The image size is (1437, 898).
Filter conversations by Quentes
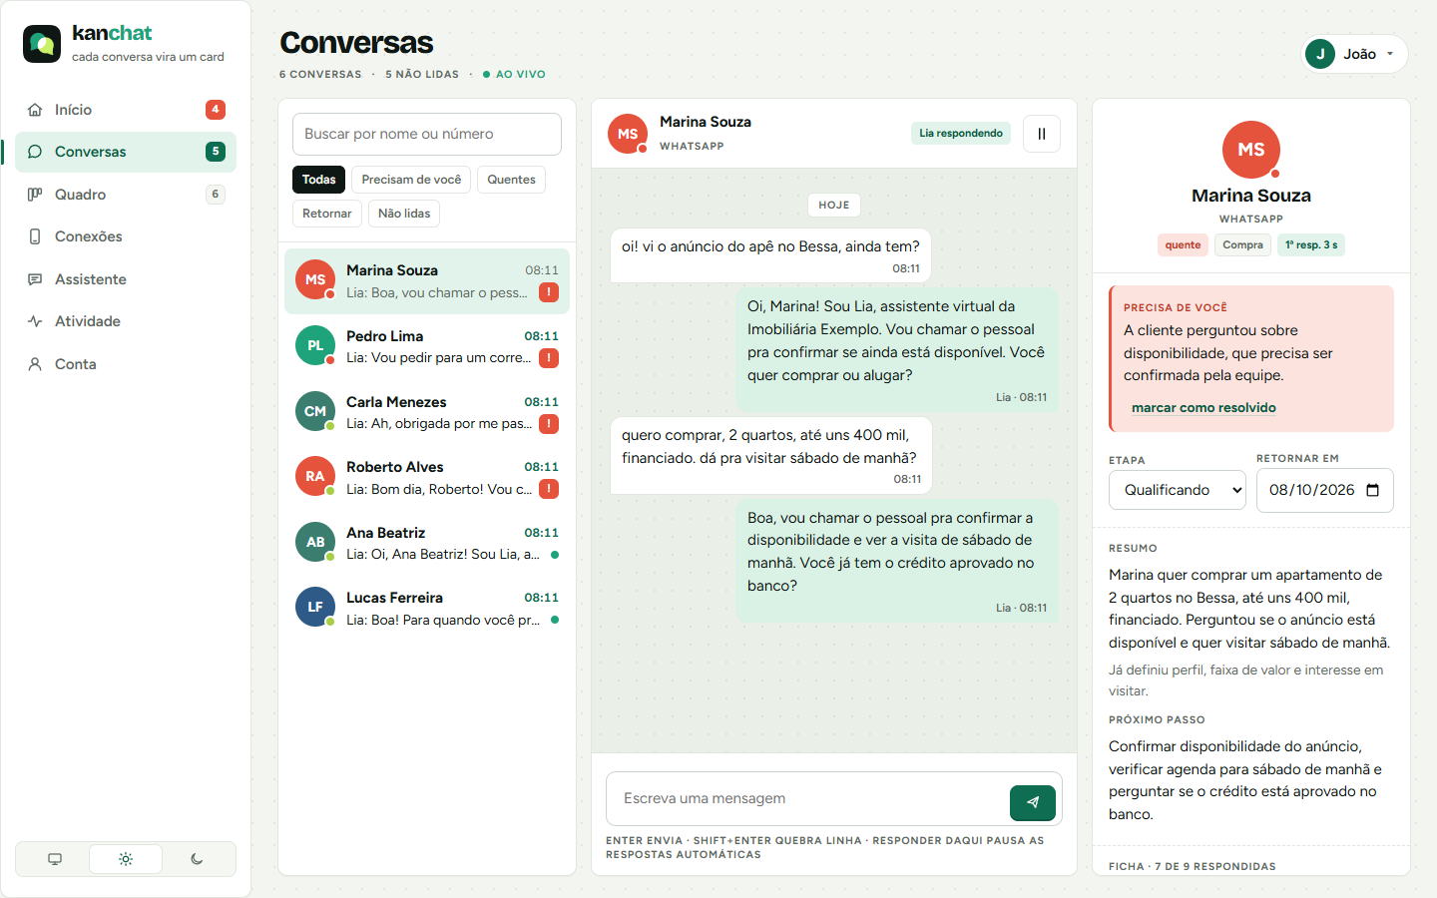click(511, 180)
